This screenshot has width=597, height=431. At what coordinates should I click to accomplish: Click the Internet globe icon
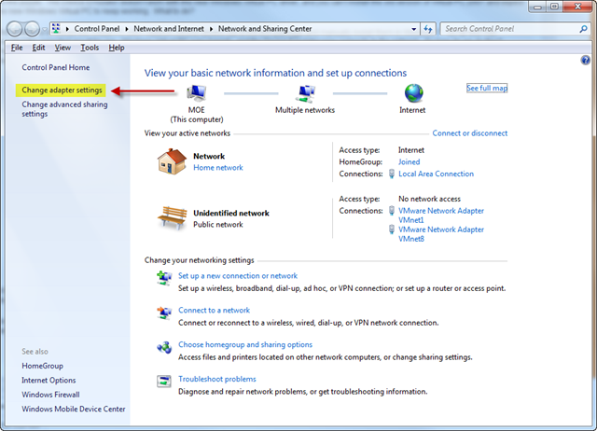(x=414, y=93)
